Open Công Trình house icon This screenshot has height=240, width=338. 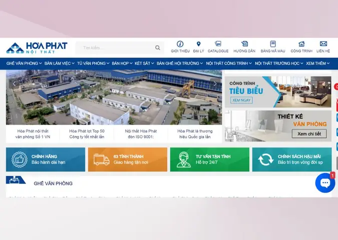(x=301, y=44)
